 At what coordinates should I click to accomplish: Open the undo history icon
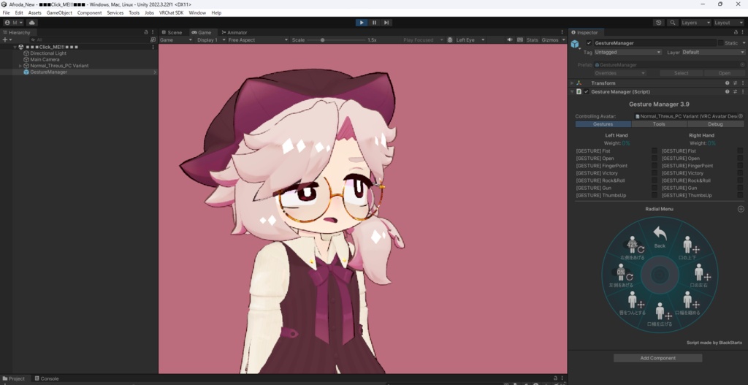tap(659, 23)
